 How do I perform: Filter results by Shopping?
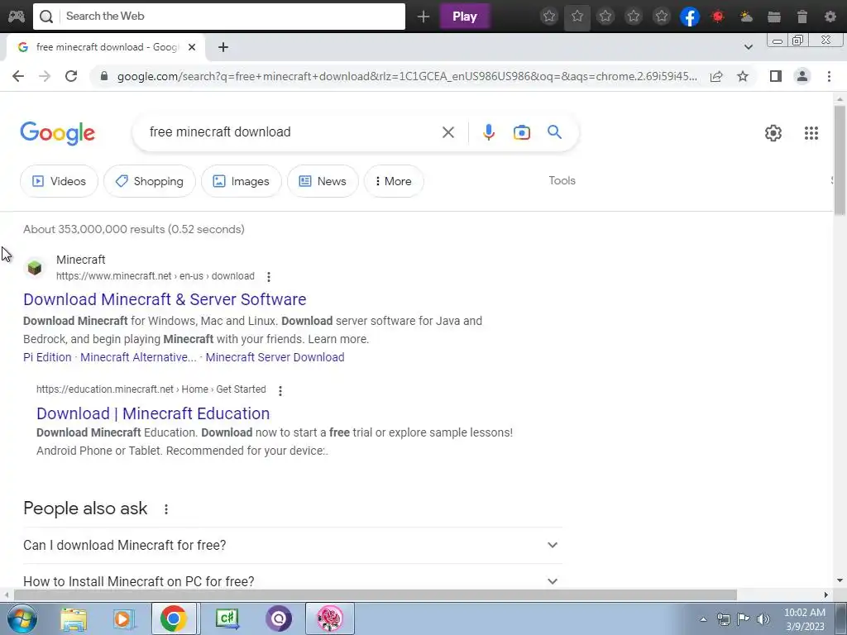(x=149, y=181)
